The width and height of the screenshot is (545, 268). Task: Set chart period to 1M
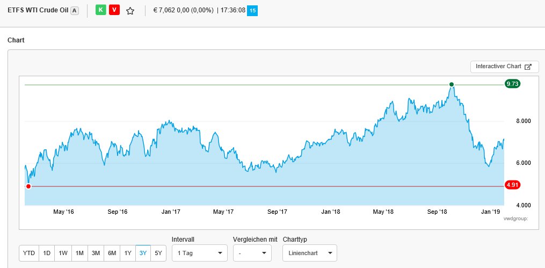(79, 253)
